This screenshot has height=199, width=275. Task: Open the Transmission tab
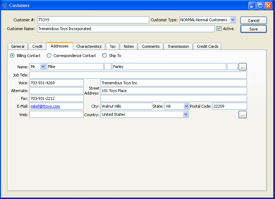click(x=178, y=46)
